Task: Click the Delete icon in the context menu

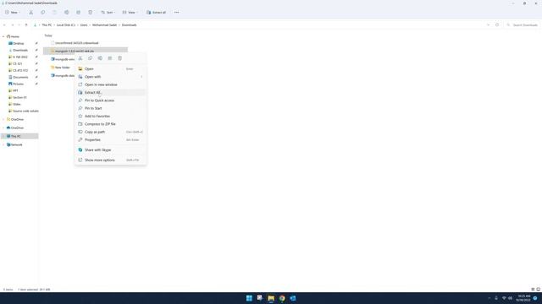Action: pos(120,58)
